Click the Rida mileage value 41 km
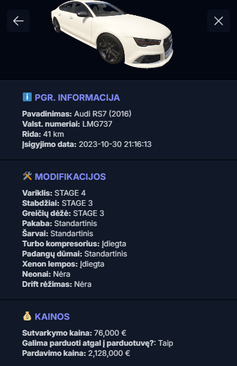Screen dimensions: 237x366 point(53,134)
